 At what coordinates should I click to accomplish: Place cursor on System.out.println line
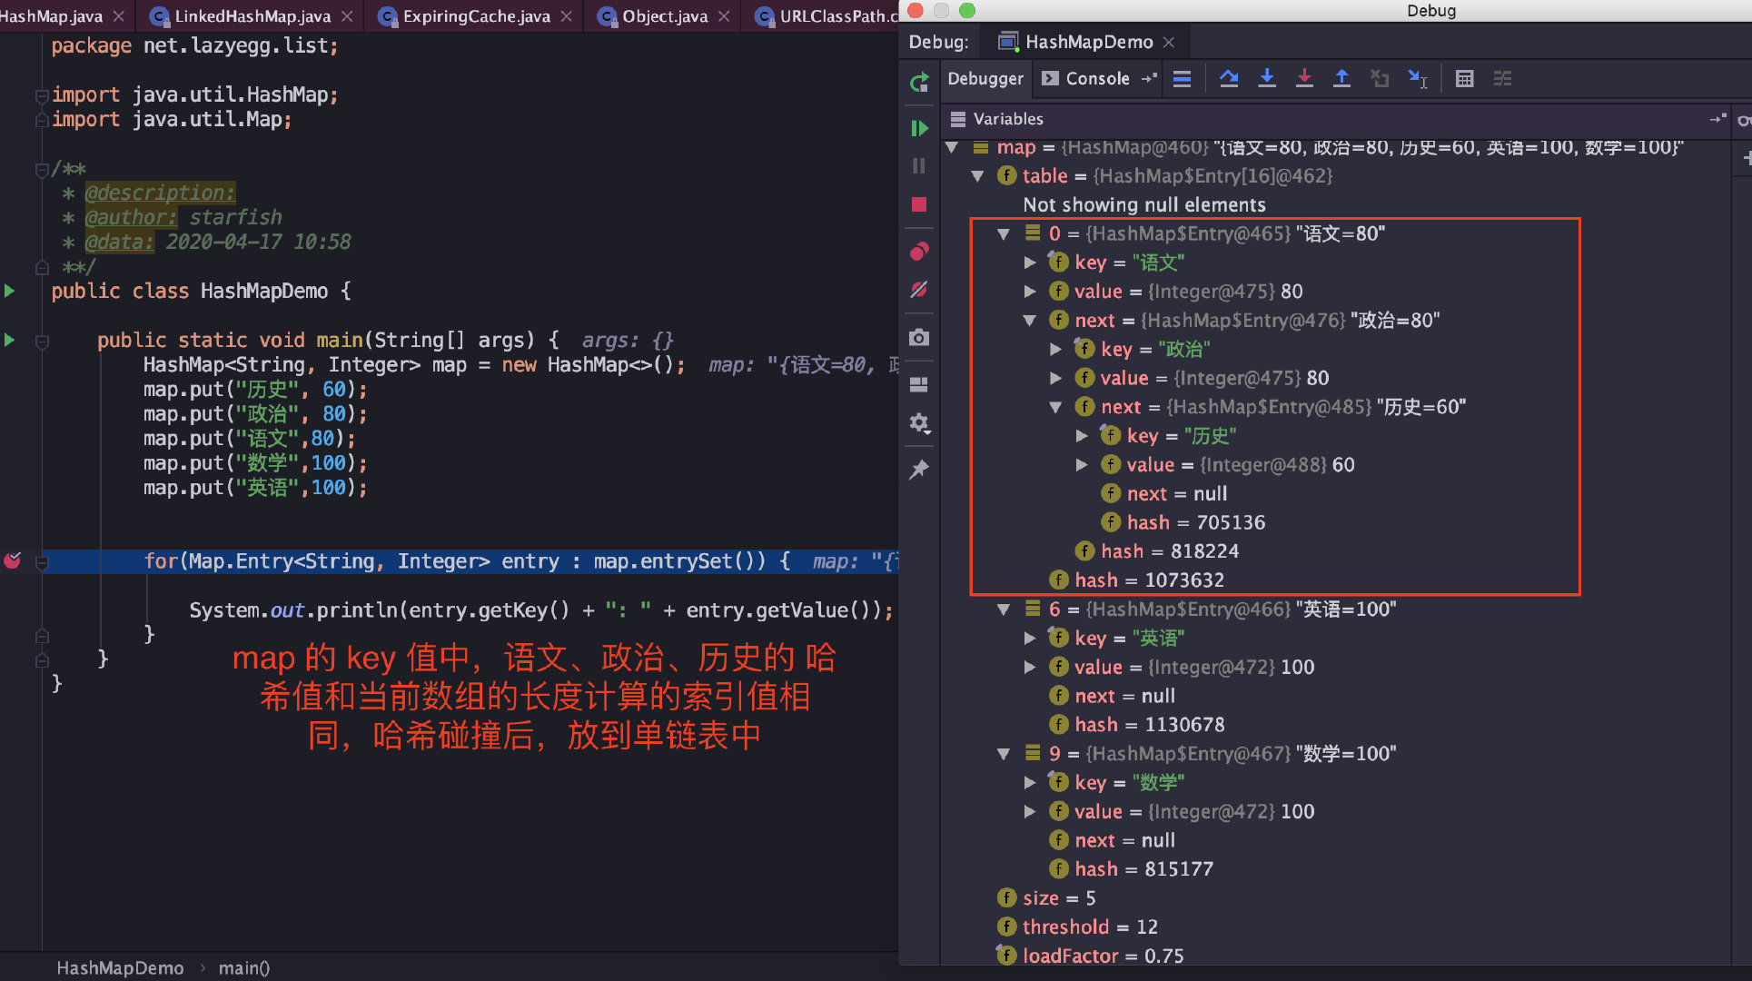541,610
